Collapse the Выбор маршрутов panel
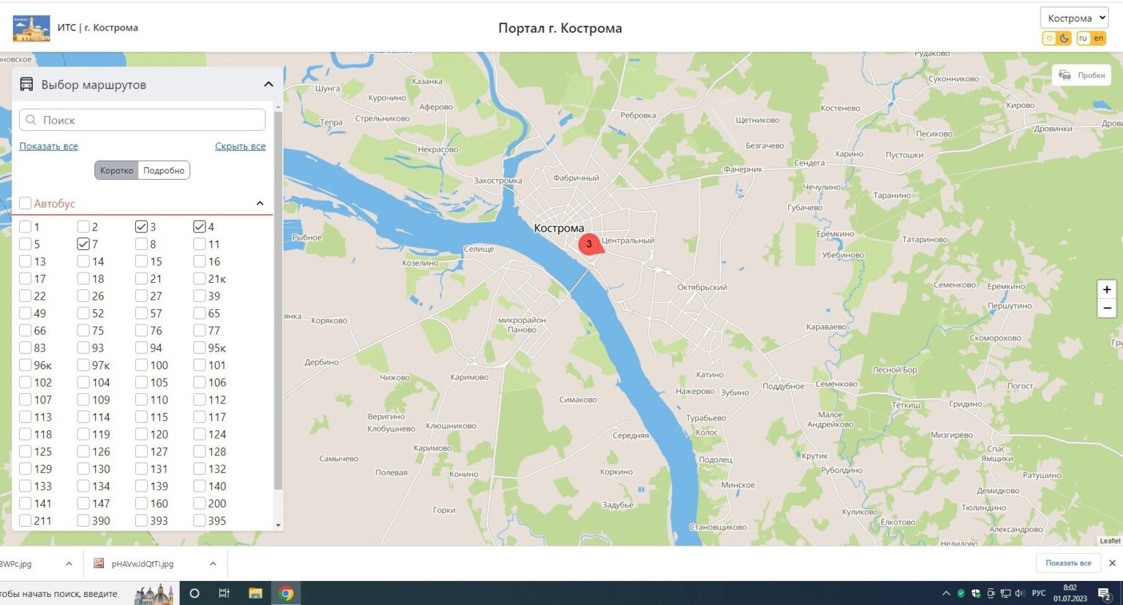This screenshot has height=605, width=1123. (x=268, y=85)
